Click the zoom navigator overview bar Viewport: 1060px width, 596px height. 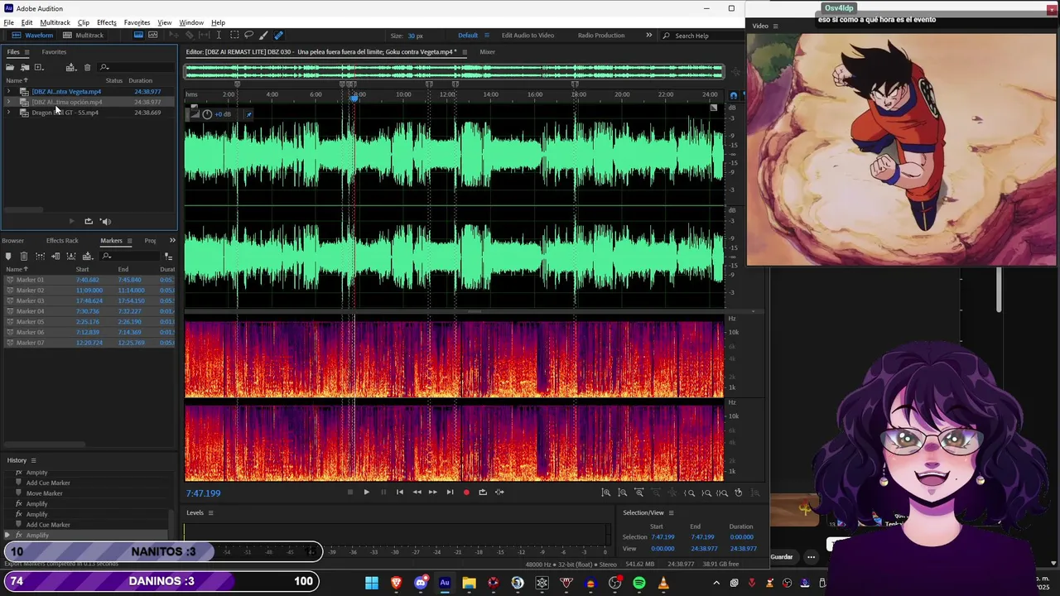[454, 73]
